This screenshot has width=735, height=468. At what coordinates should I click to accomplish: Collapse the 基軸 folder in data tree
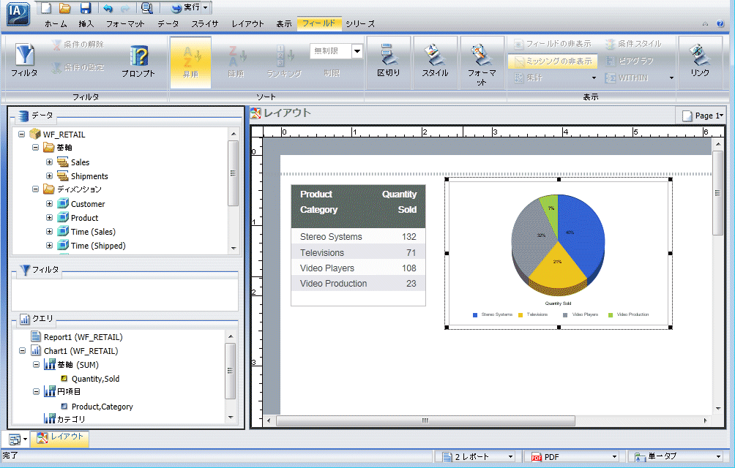point(36,148)
